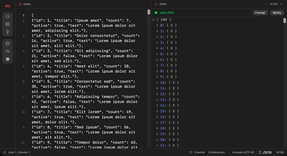
Task: Click the JSON pane title
Action: point(163,4)
